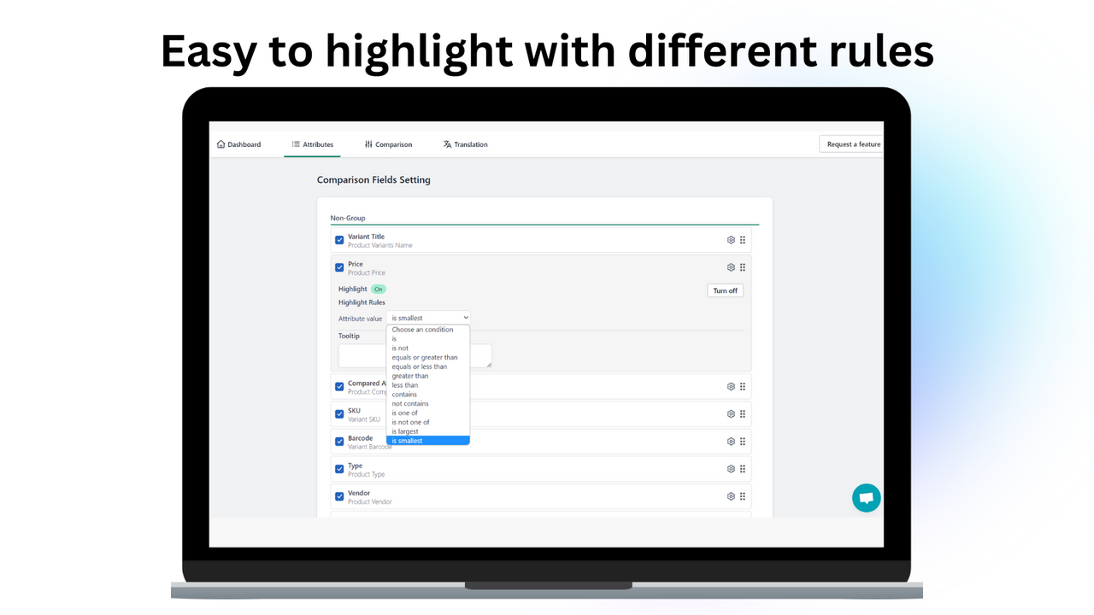Select highlighted 'is smallest' option
This screenshot has width=1094, height=615.
(428, 441)
